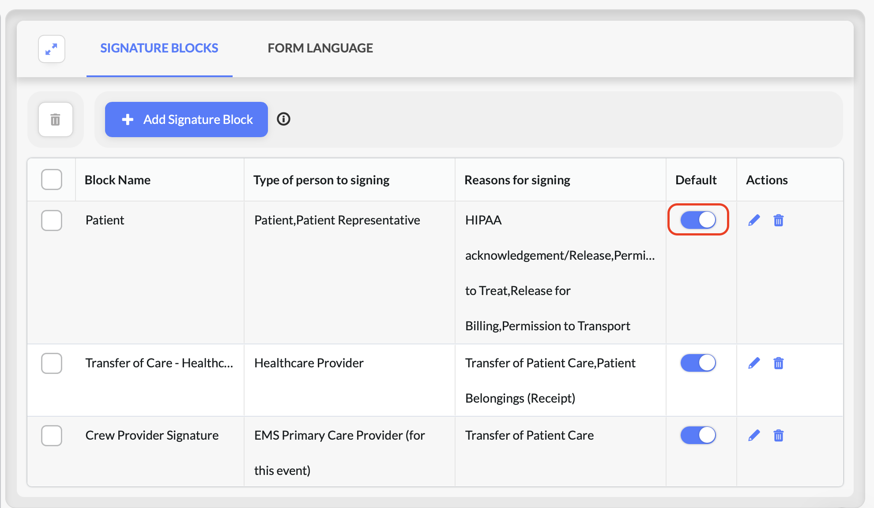Select the Patient row checkbox
874x508 pixels.
52,220
